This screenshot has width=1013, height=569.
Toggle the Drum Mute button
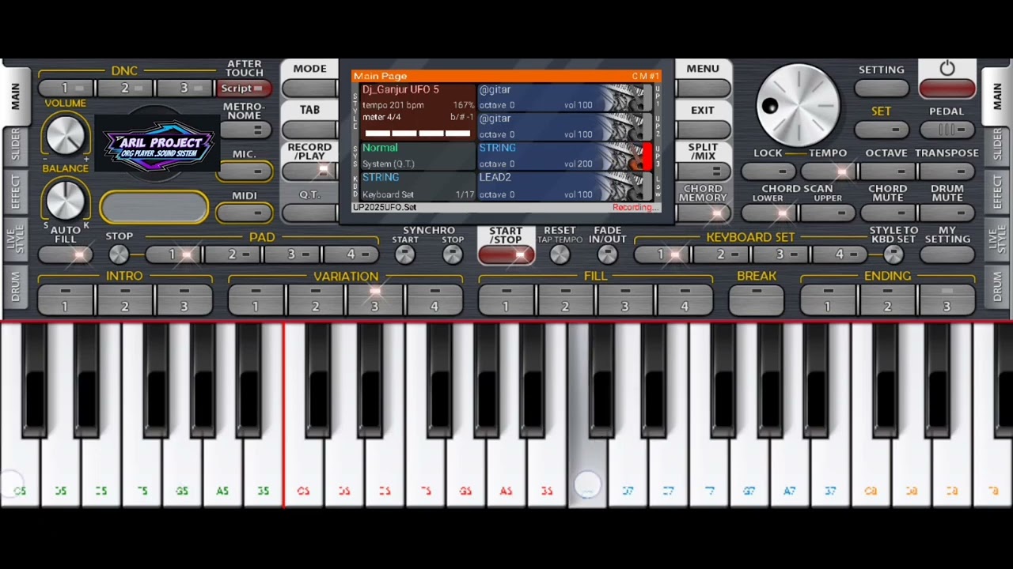point(947,213)
